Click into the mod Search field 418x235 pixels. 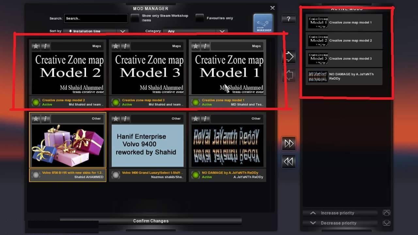[95, 19]
